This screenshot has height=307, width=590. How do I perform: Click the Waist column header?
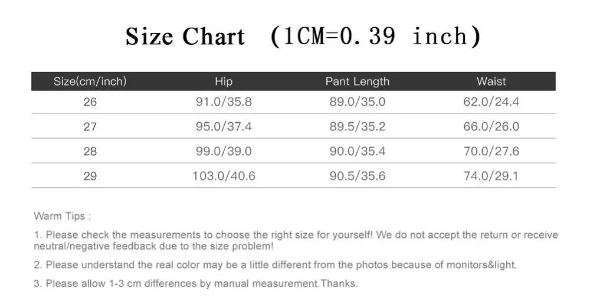click(x=491, y=81)
